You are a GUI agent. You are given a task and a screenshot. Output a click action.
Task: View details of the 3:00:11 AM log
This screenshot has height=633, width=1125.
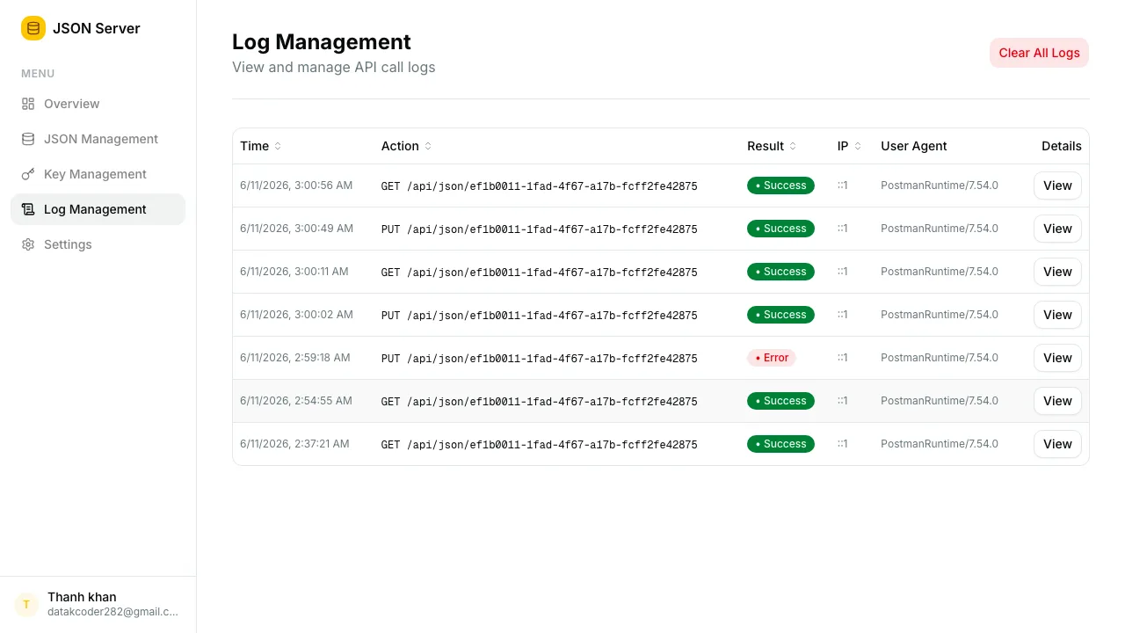click(x=1057, y=272)
